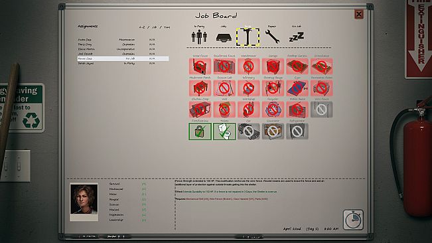432x243 pixels.
Task: Pick the radio build icon beside Recycler
Action: 297,110
